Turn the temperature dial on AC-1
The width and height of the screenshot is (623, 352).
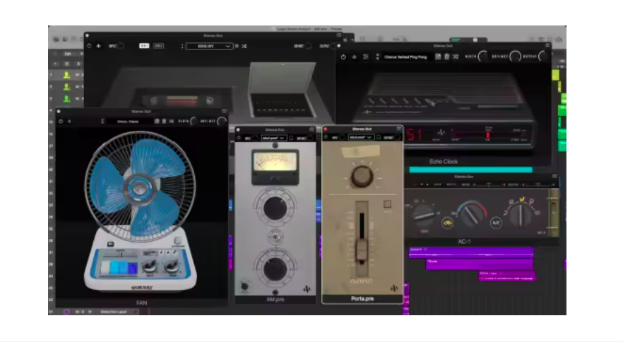point(471,215)
